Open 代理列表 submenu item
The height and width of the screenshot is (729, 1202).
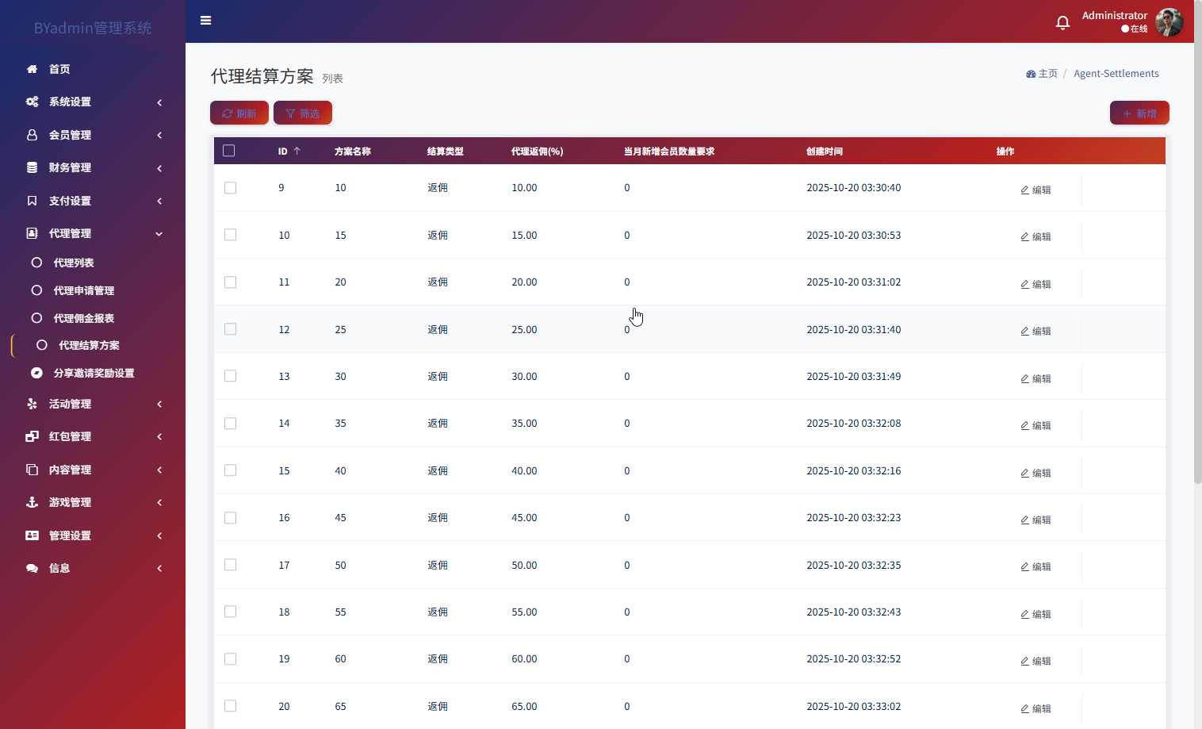[74, 263]
